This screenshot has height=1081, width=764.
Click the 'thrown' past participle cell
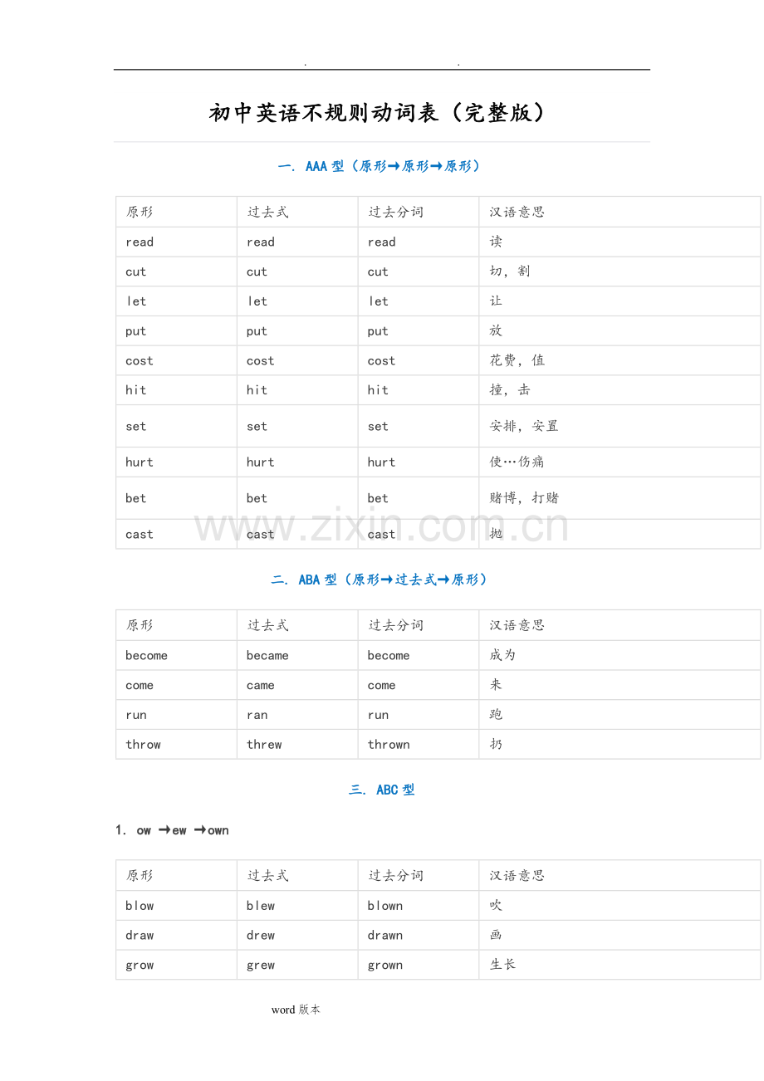click(x=419, y=745)
